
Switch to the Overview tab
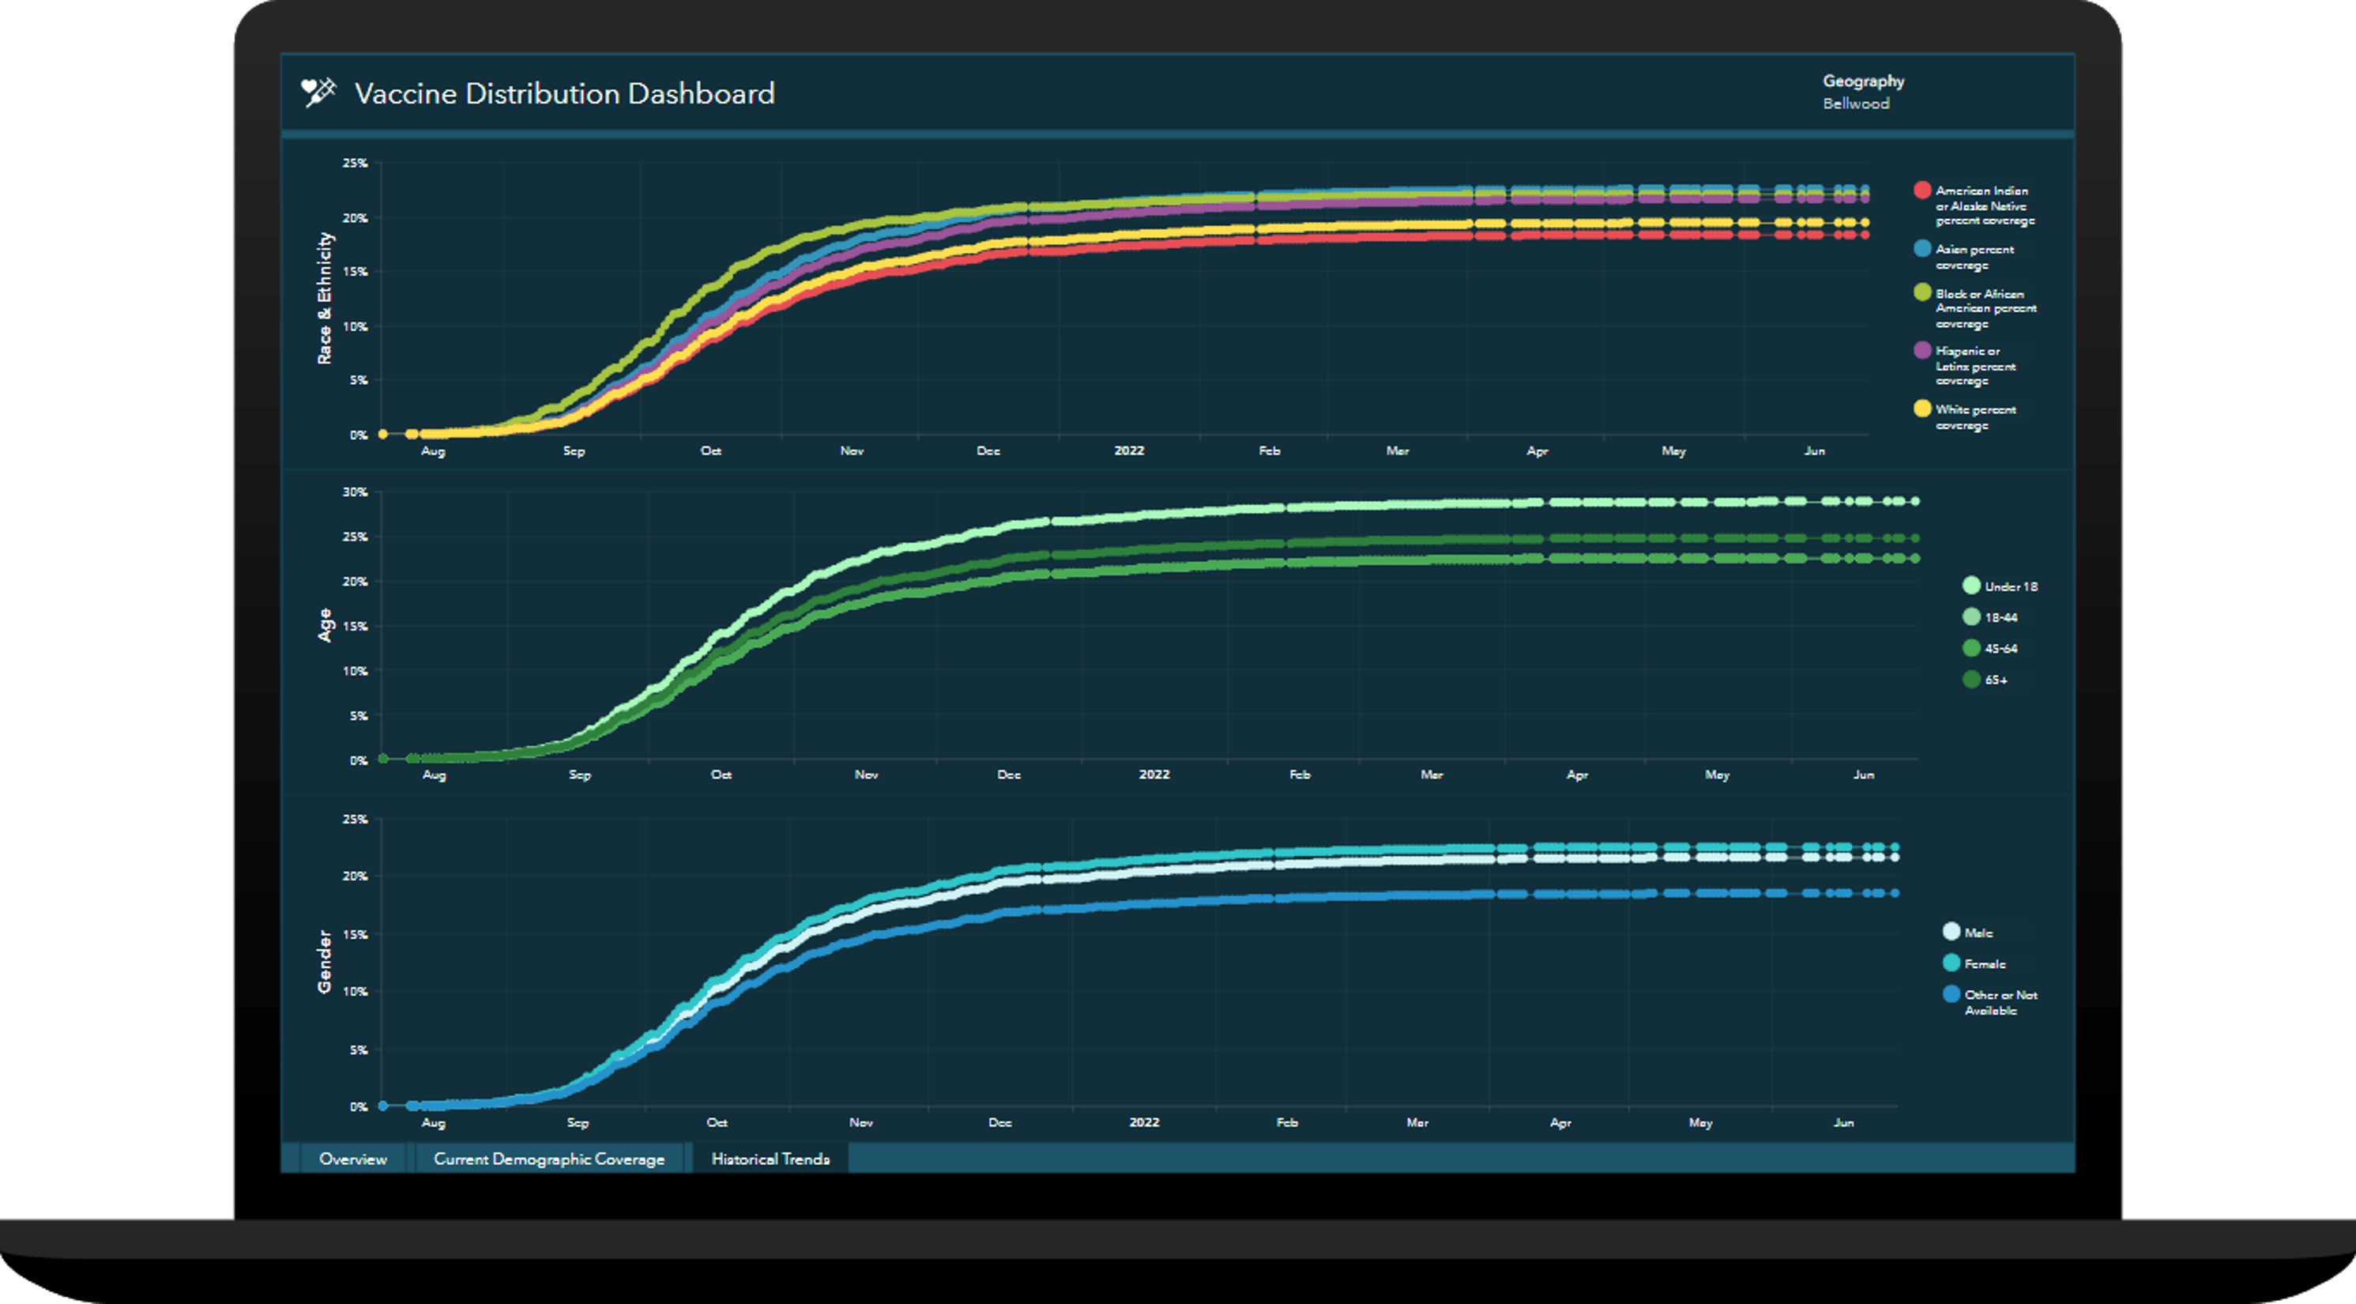pos(353,1159)
